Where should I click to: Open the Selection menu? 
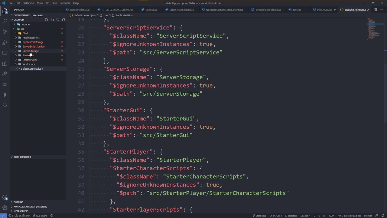tap(29, 3)
